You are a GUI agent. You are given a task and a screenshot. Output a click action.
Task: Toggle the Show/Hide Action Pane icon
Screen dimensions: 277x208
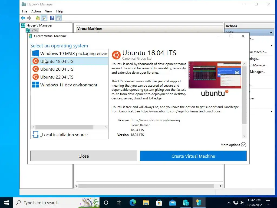point(59,18)
